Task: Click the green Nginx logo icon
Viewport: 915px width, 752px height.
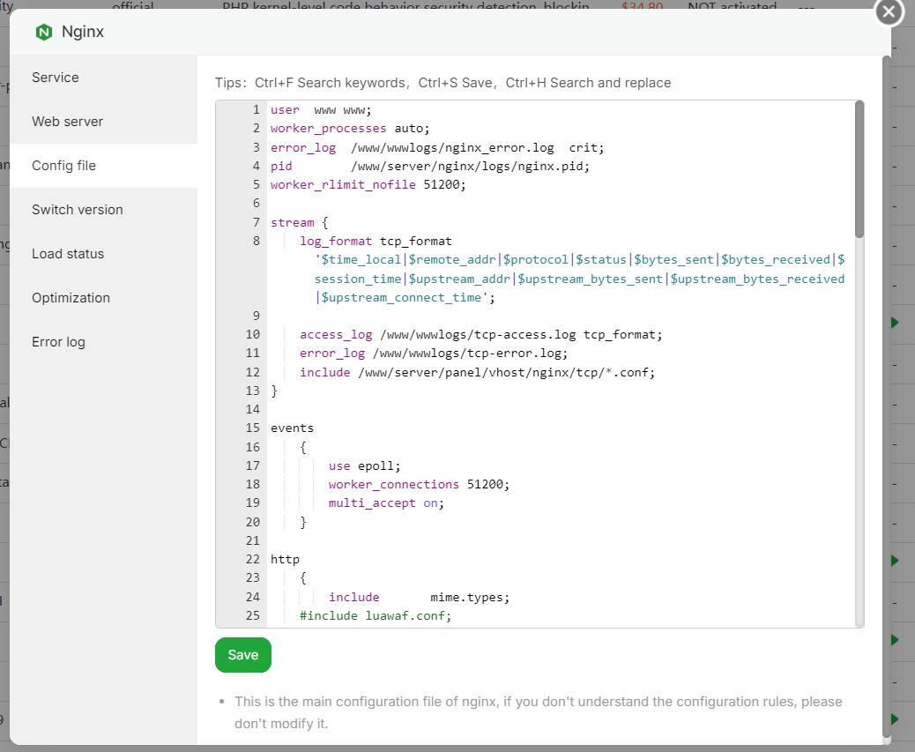Action: click(44, 32)
